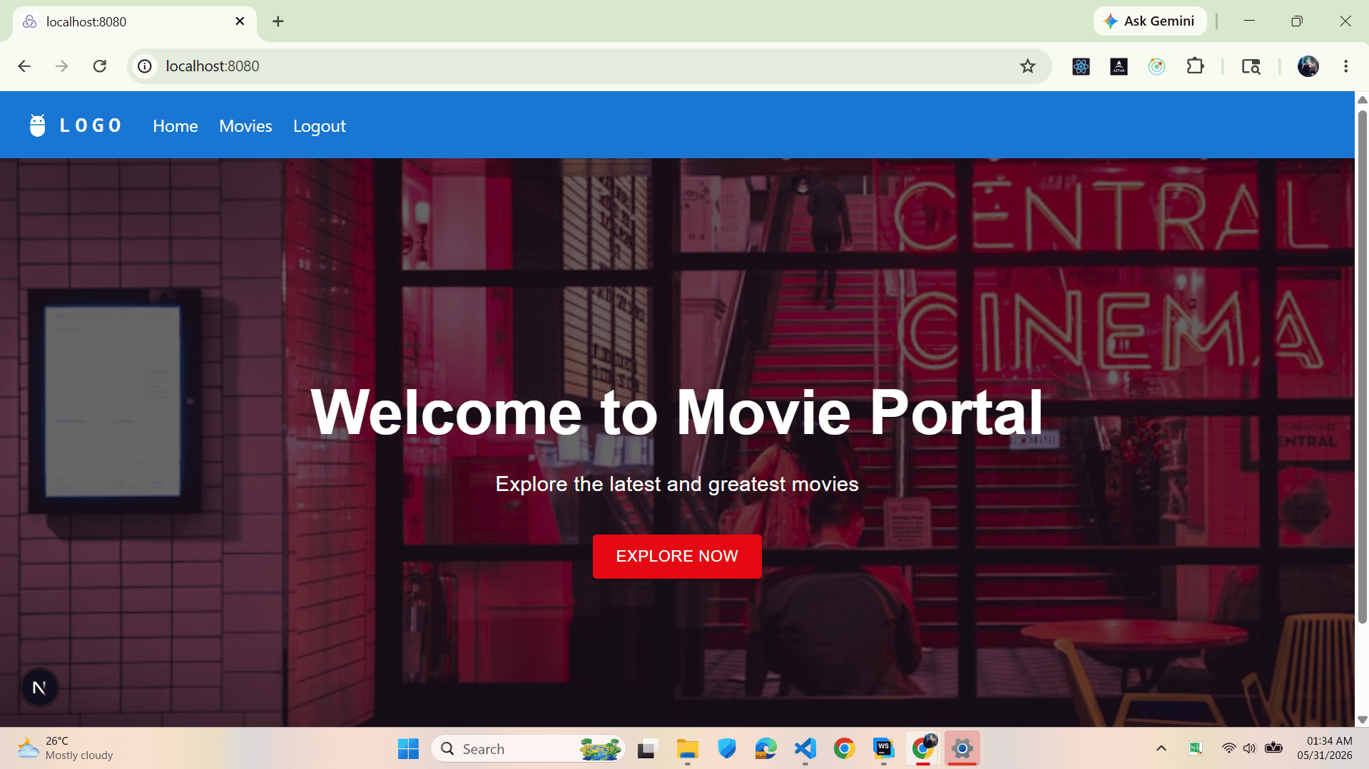This screenshot has width=1369, height=769.
Task: Open the Chrome profile avatar
Action: [1308, 66]
